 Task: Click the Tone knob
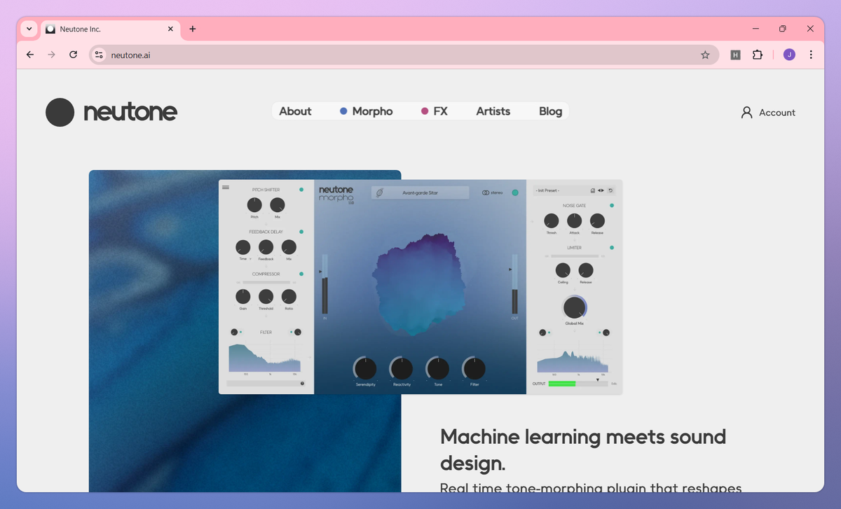[x=438, y=368]
